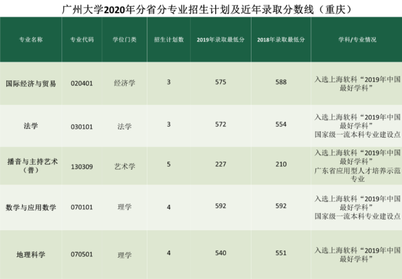Select the major name 地理科学

(x=31, y=254)
